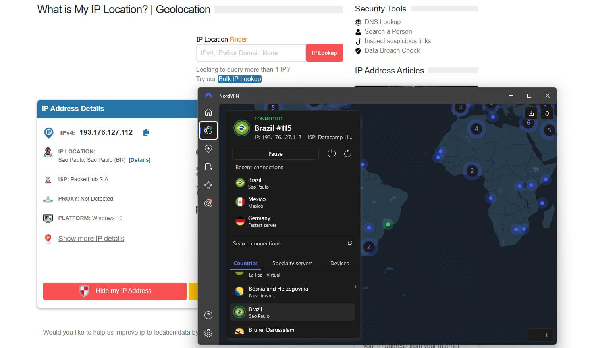Open the NordVPN help question mark icon
596x348 pixels.
pyautogui.click(x=208, y=315)
